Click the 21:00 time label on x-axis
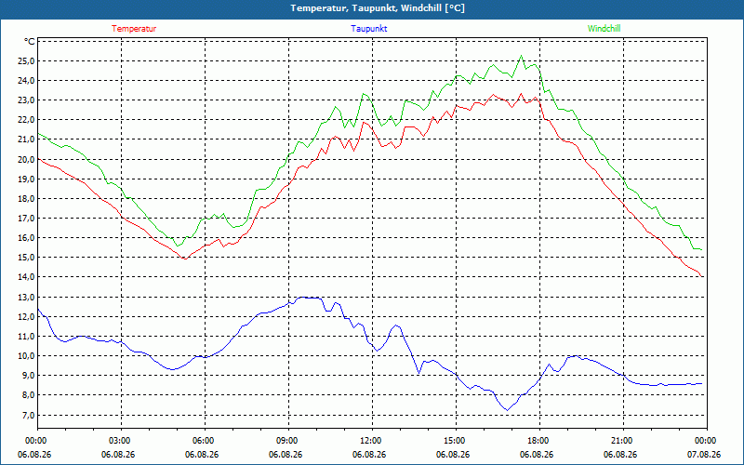Image resolution: width=744 pixels, height=465 pixels. pyautogui.click(x=623, y=440)
